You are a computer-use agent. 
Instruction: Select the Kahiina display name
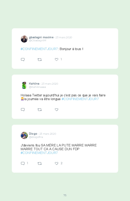tap(34, 84)
